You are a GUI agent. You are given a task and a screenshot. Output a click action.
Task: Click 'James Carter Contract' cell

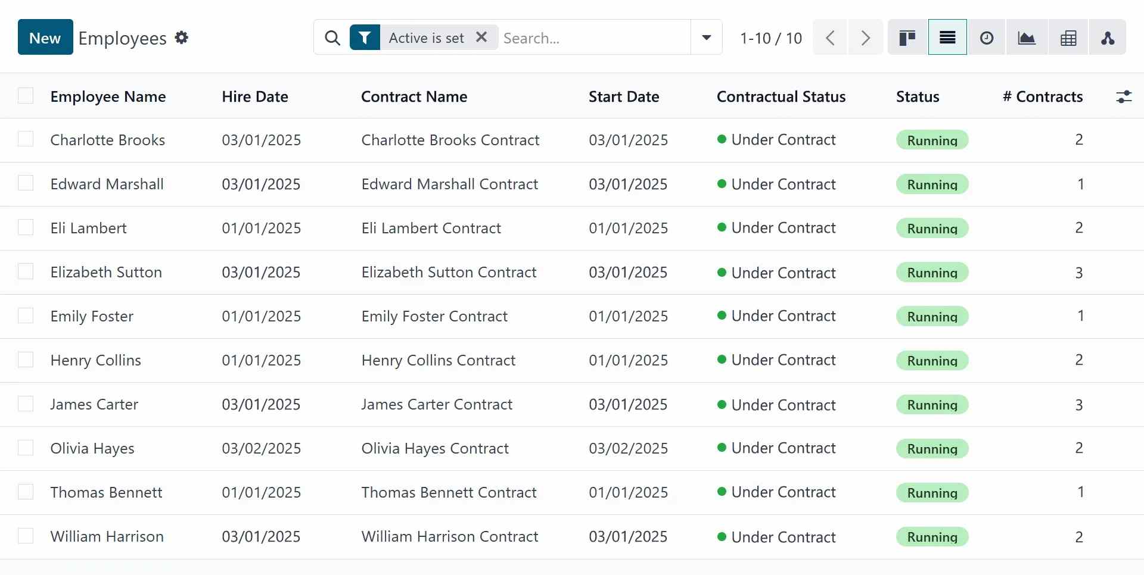pyautogui.click(x=437, y=404)
